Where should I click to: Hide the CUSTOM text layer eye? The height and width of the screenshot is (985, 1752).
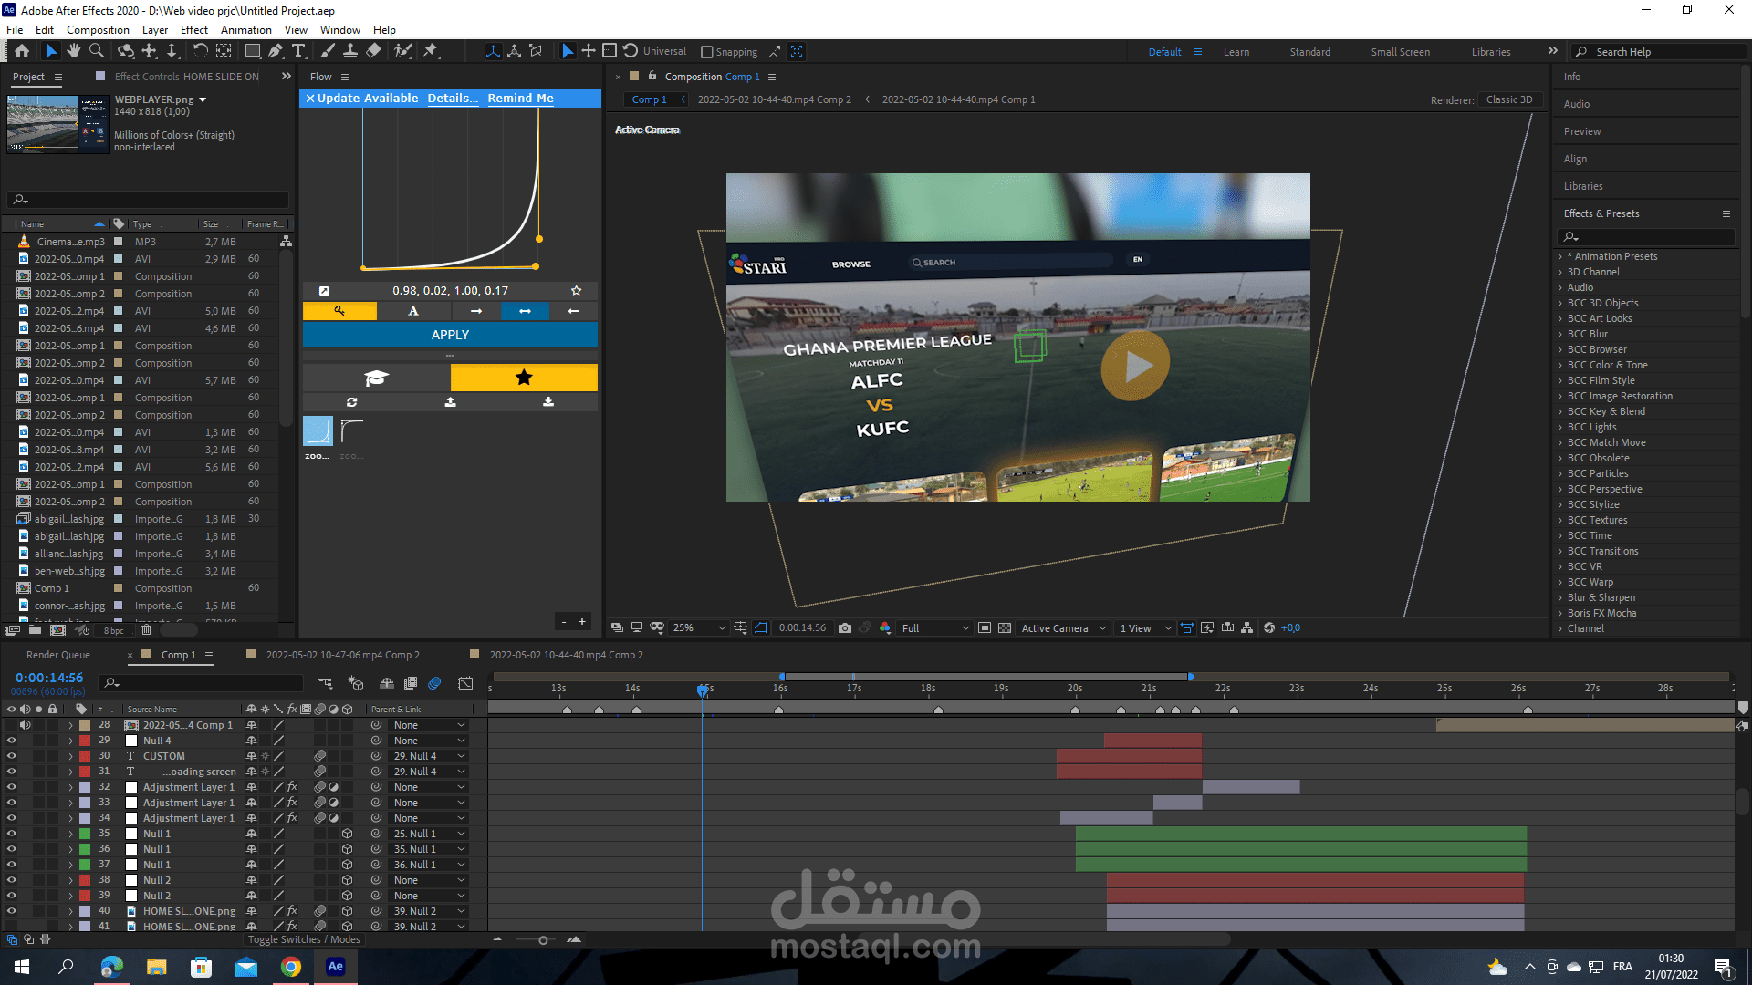(x=12, y=756)
